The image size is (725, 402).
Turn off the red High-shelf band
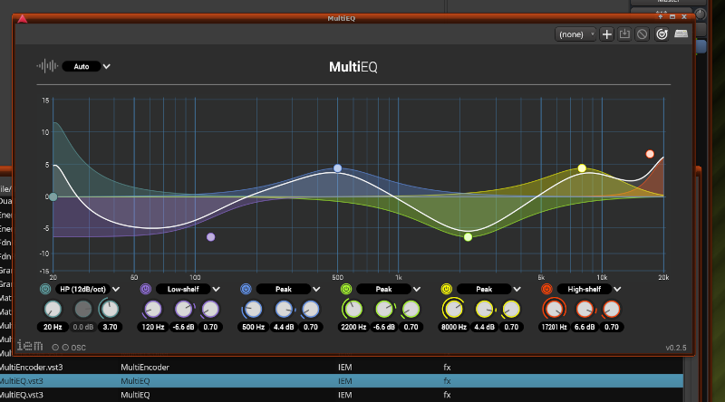546,289
